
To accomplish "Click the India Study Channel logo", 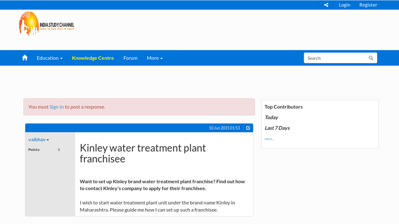I will click(46, 23).
